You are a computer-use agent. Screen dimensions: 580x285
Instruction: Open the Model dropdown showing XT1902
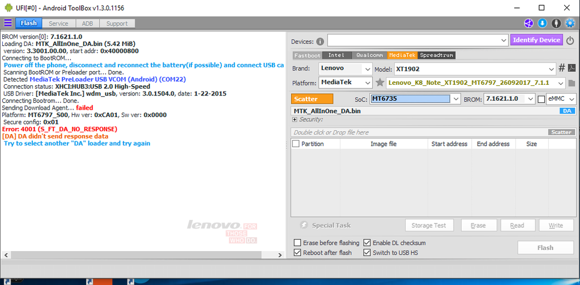click(551, 68)
